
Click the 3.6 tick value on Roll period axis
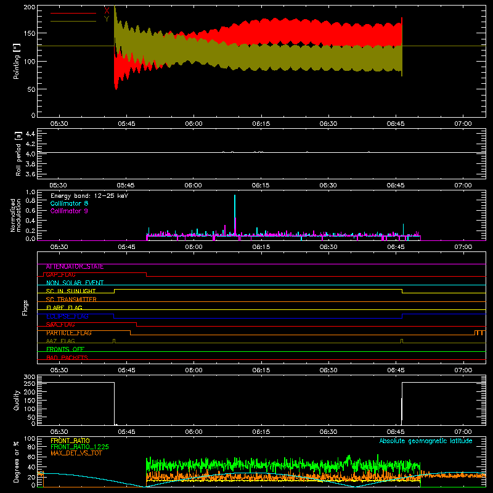point(30,174)
